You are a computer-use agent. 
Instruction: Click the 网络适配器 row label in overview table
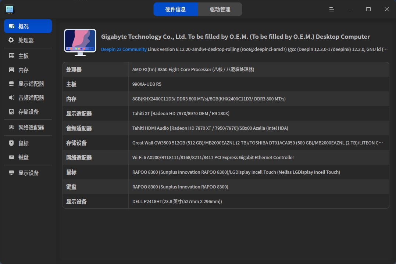(79, 157)
